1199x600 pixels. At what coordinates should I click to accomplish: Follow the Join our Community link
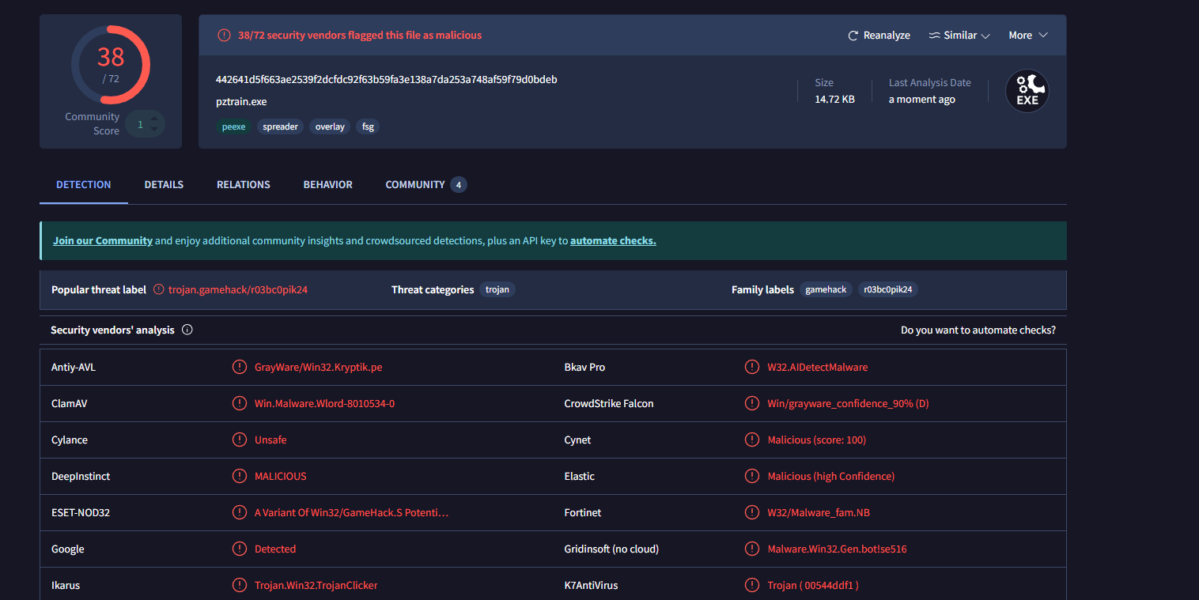[103, 241]
